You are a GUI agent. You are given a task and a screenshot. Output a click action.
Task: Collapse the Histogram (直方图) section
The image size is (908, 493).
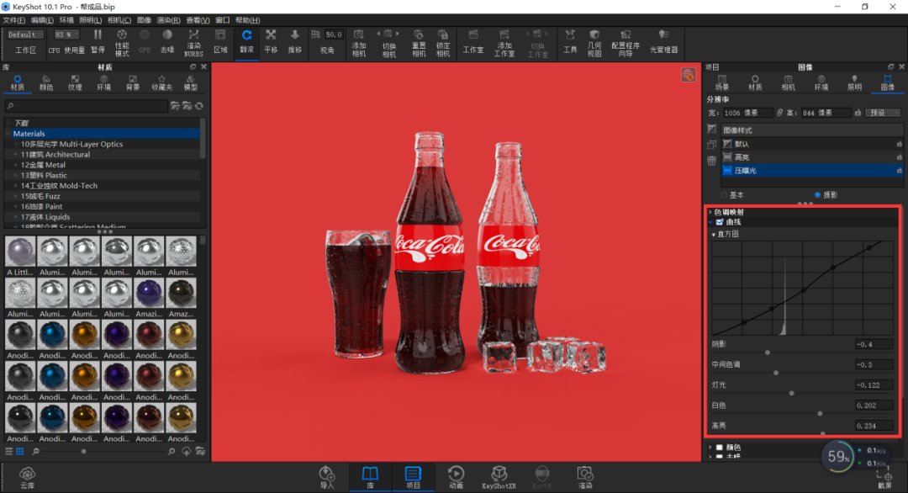714,235
